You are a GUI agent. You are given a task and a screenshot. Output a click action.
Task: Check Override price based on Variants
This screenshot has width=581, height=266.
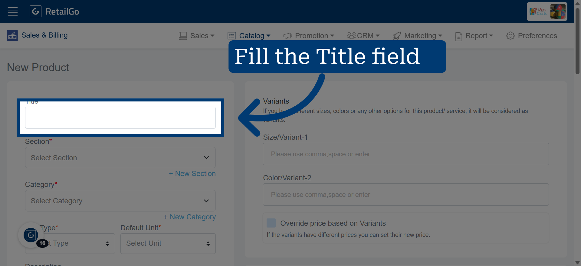(271, 223)
